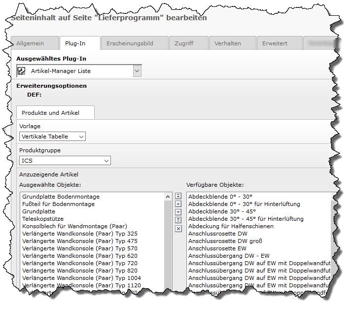Open the Erscheinungsbild tab
352x309 pixels.
click(130, 43)
